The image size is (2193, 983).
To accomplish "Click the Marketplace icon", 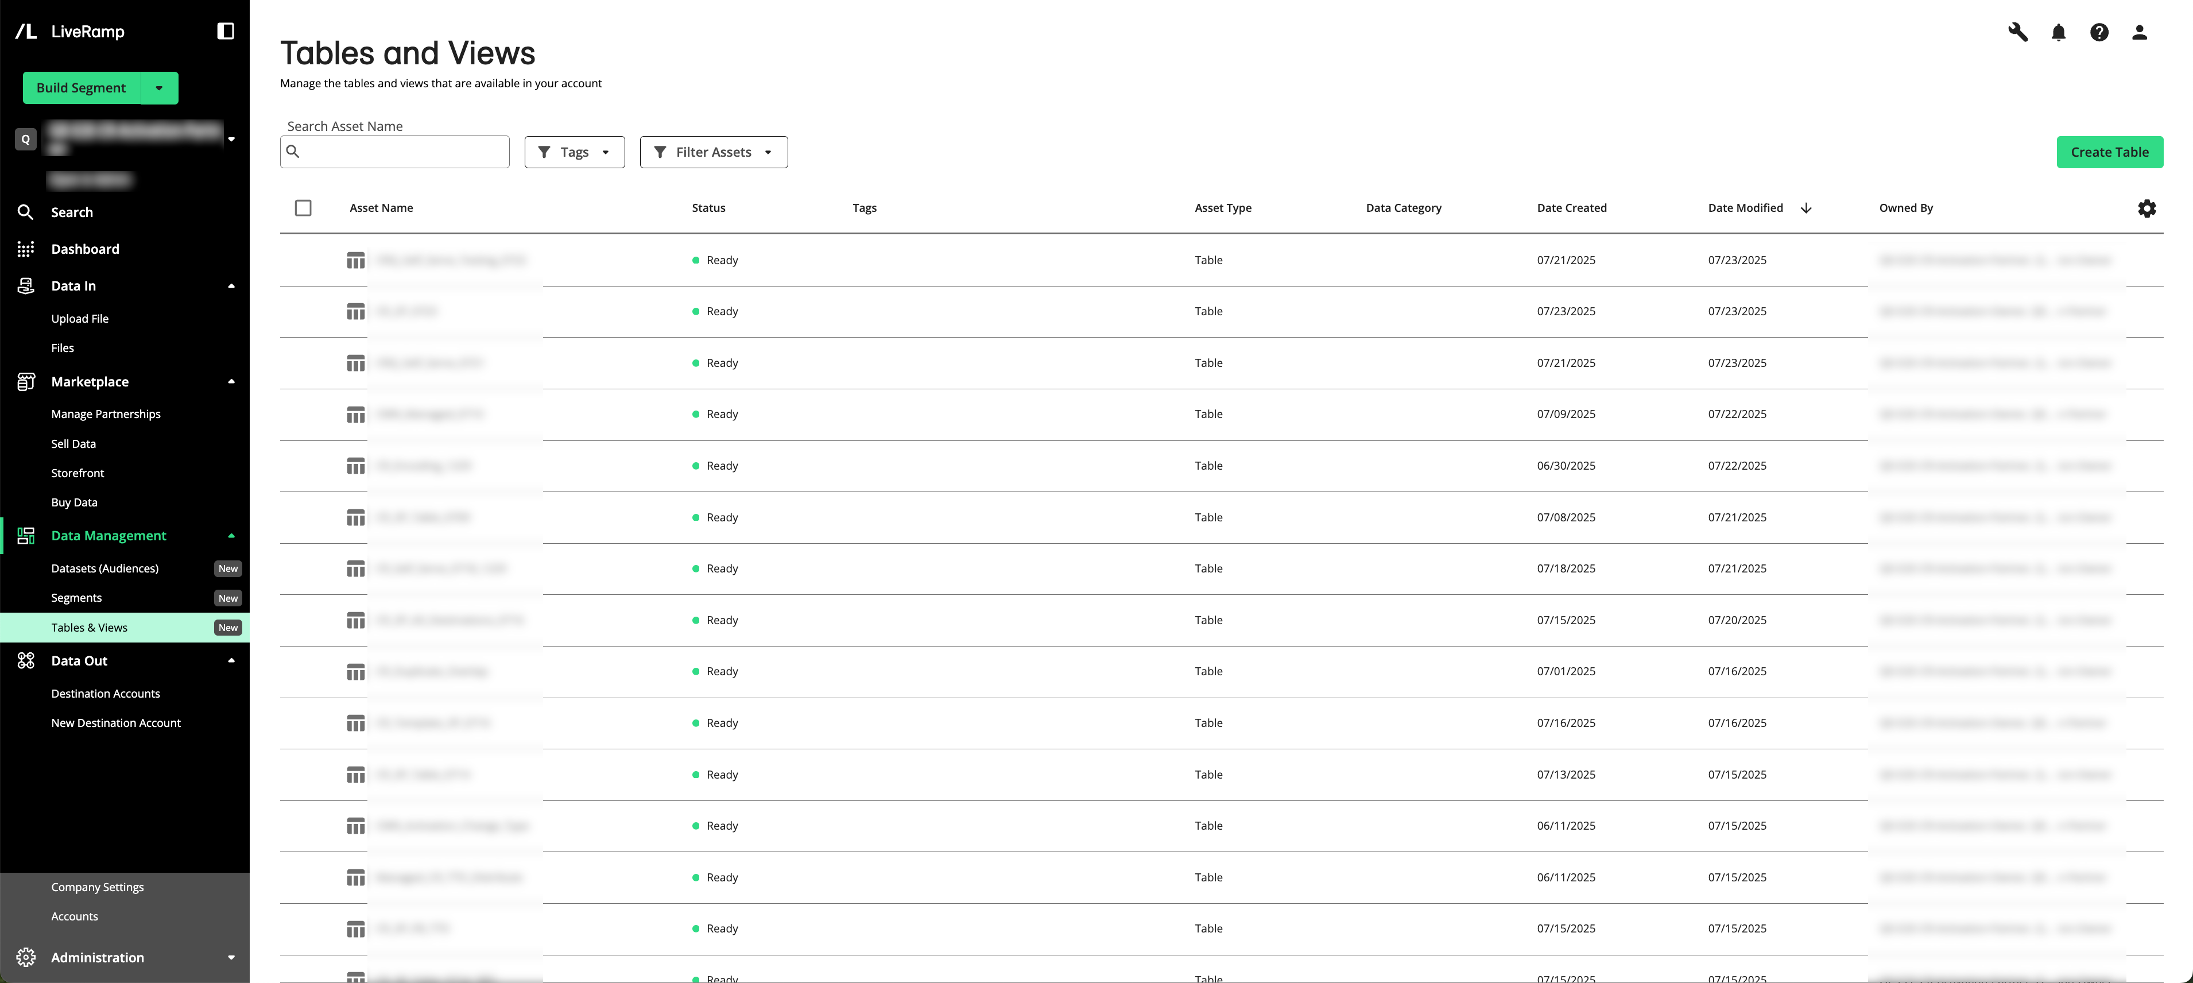I will 25,382.
